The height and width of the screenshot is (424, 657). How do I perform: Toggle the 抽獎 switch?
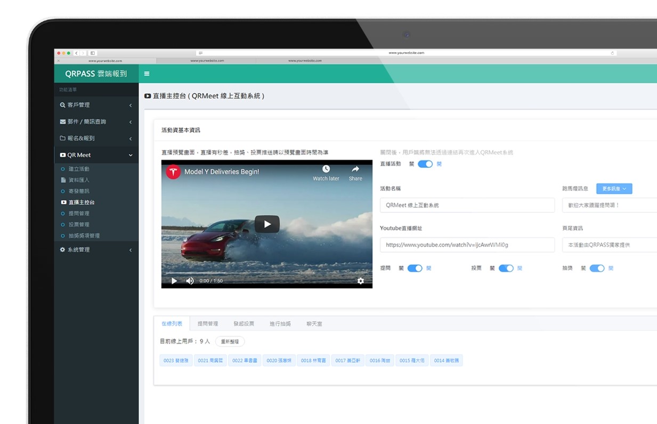[x=597, y=268]
